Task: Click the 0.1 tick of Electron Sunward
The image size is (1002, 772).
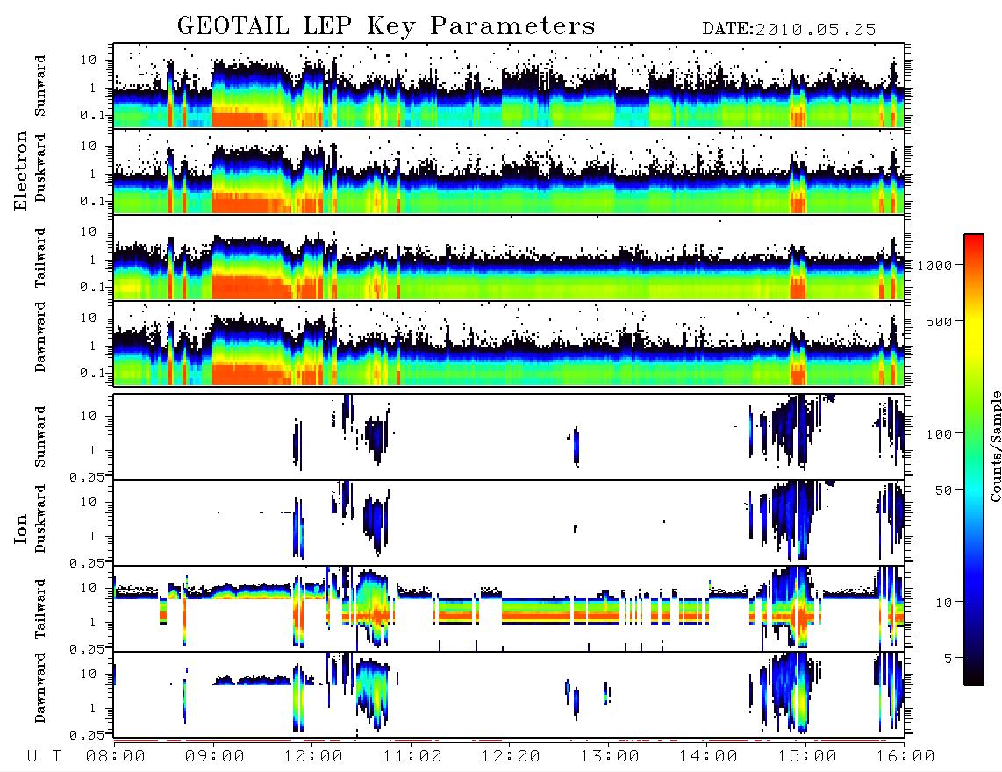Action: point(91,115)
